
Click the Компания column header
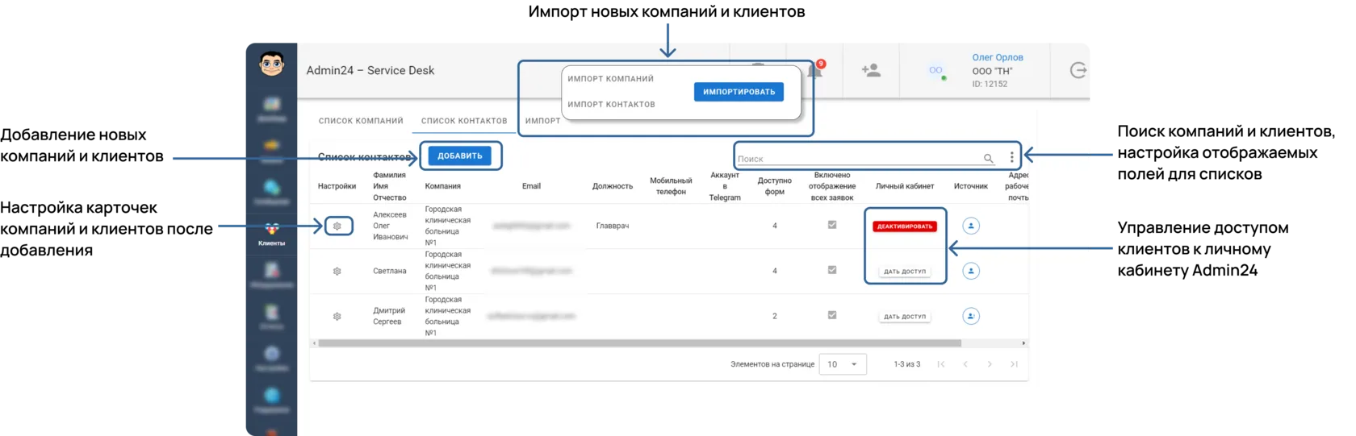pyautogui.click(x=443, y=186)
